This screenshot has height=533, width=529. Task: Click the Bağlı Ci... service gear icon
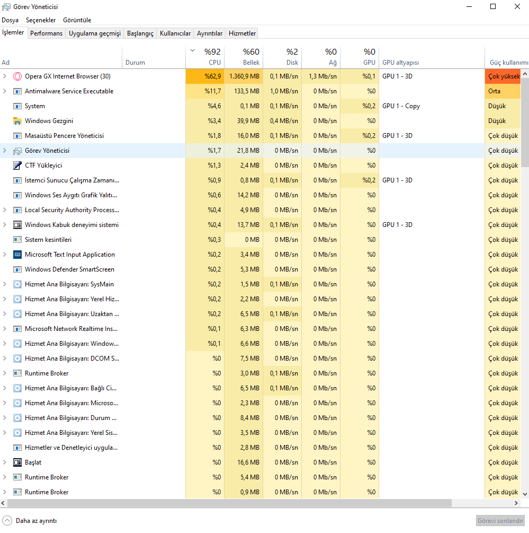pos(17,388)
